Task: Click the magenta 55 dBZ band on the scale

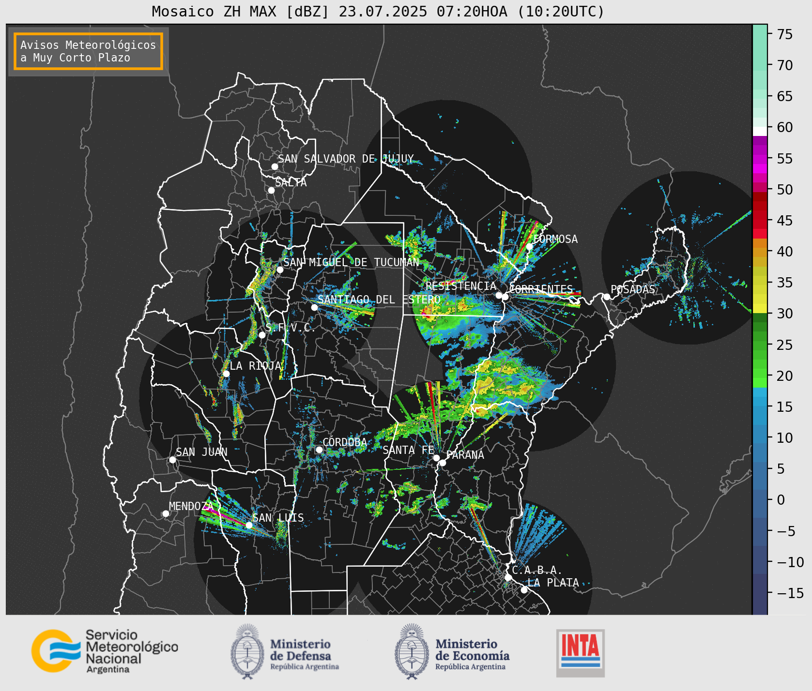Action: [760, 159]
